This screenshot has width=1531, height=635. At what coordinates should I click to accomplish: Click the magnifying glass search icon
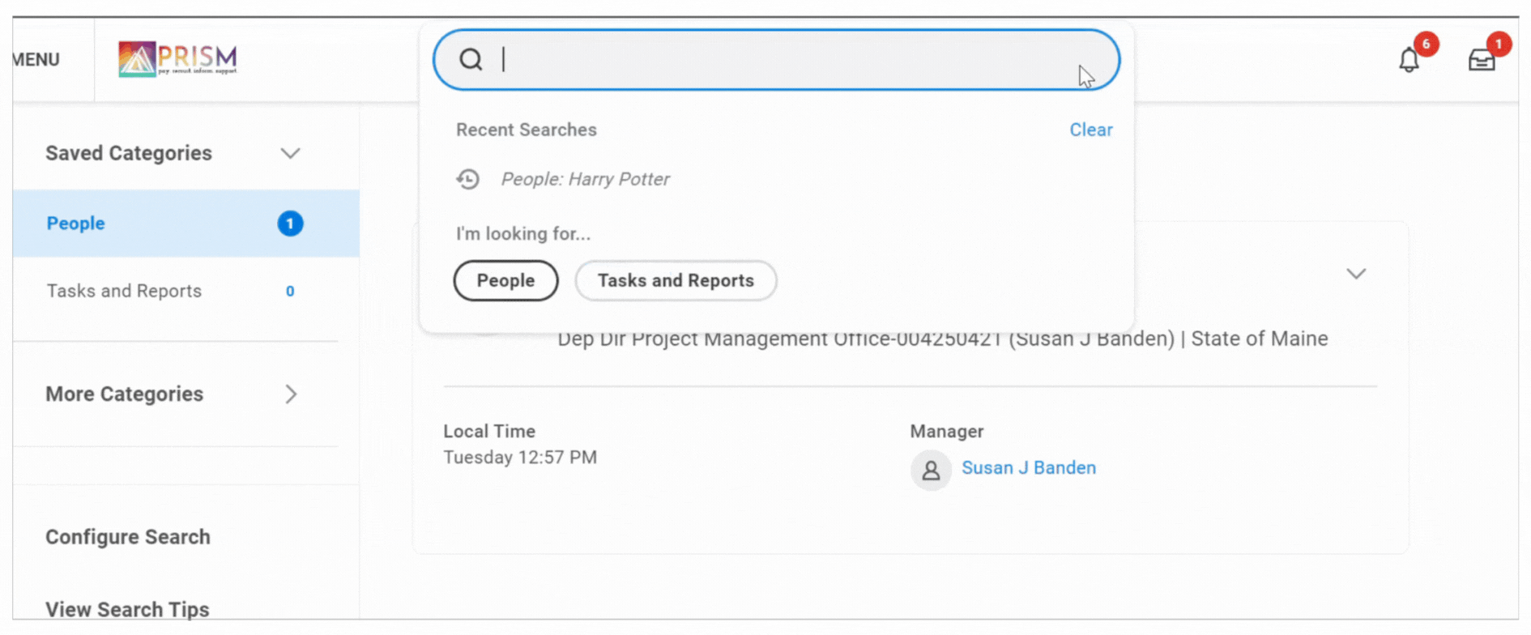471,59
